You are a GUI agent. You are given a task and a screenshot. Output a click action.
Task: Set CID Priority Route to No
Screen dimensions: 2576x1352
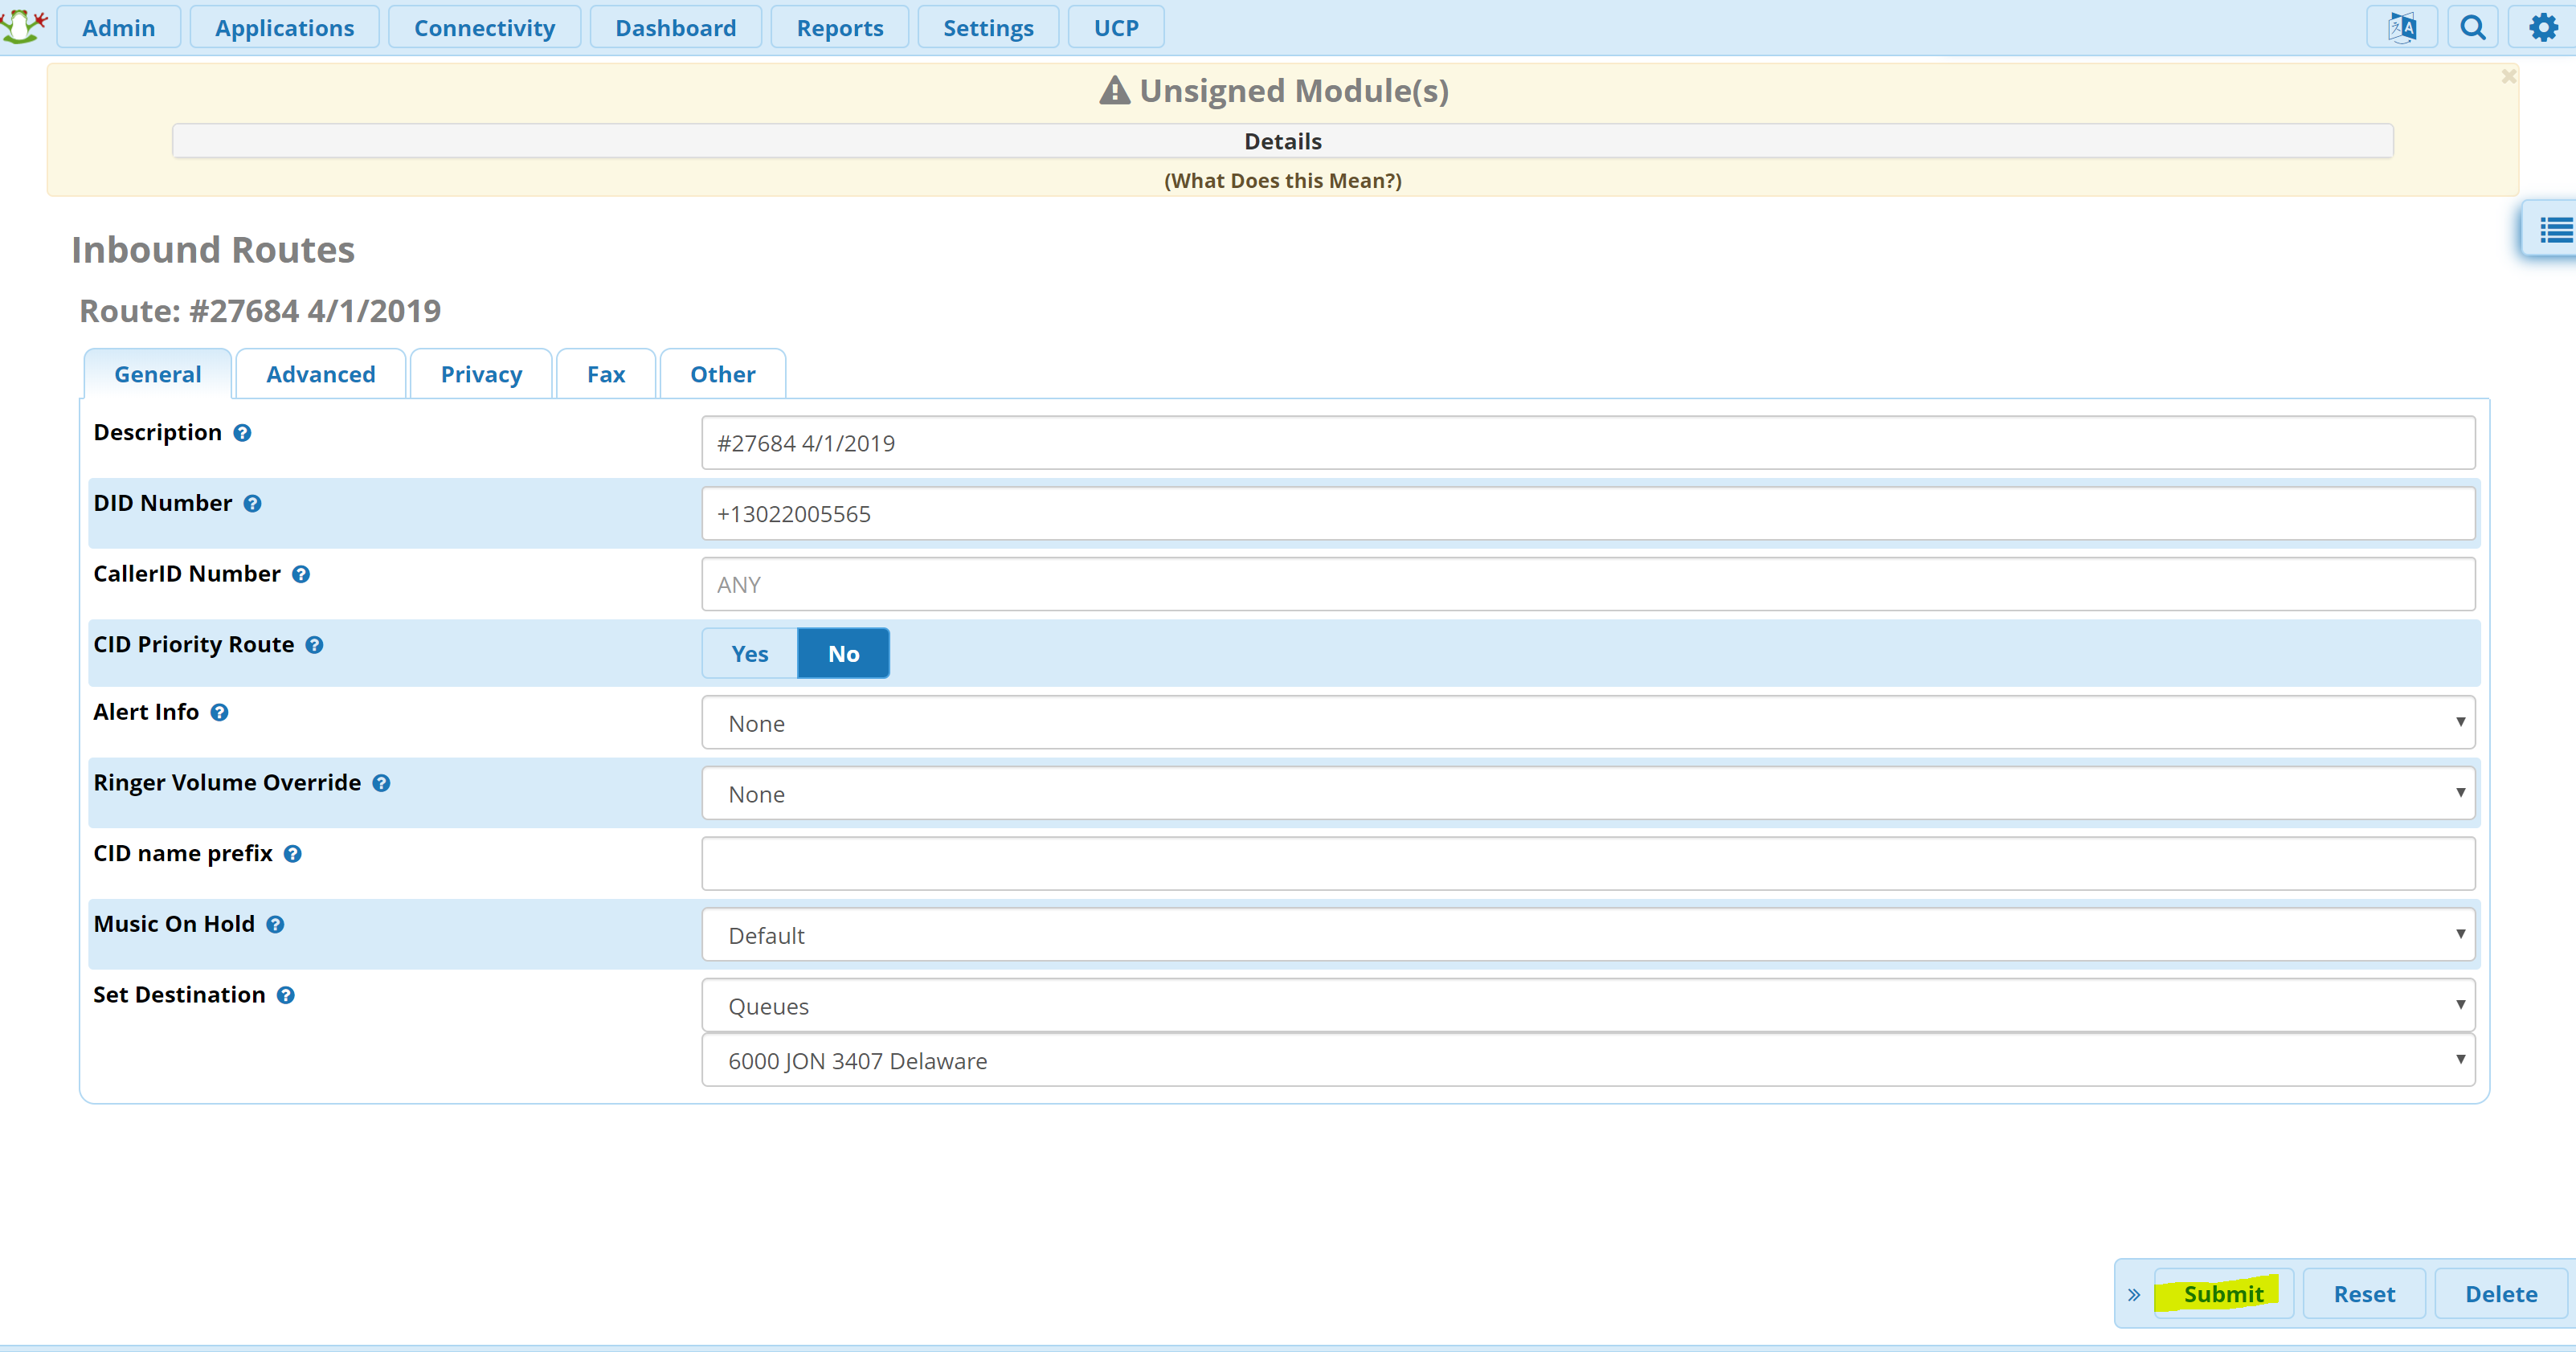tap(843, 654)
